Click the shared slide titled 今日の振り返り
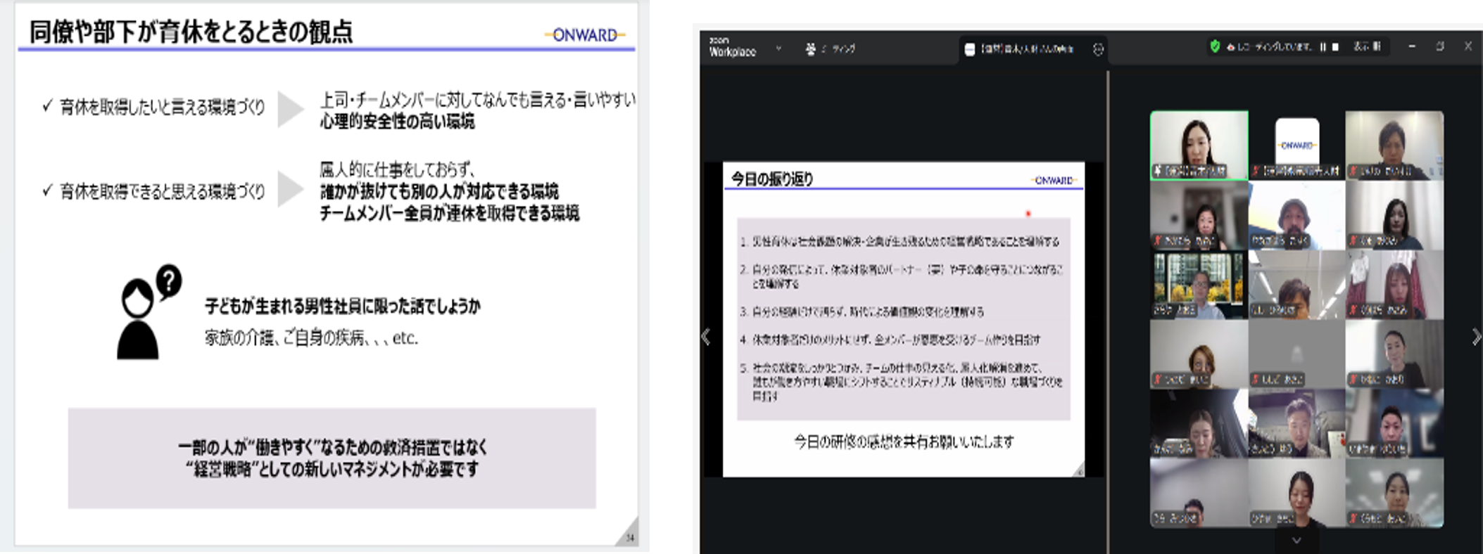The height and width of the screenshot is (554, 1483). point(904,320)
